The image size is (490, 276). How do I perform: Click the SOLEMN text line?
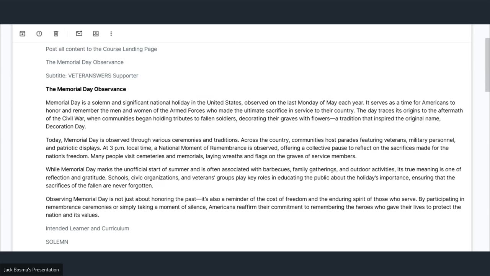pos(57,242)
